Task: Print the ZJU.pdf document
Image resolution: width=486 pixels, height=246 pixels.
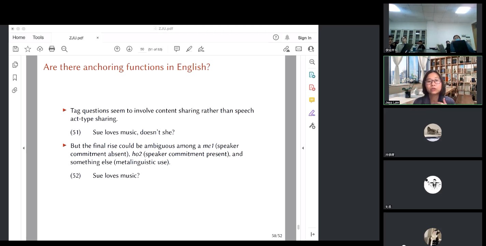Action: (x=52, y=49)
